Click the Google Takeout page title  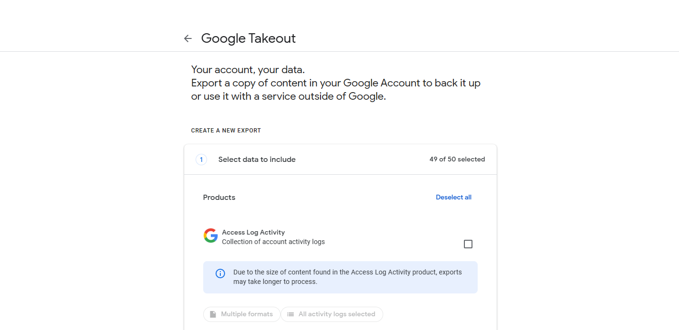pos(248,38)
